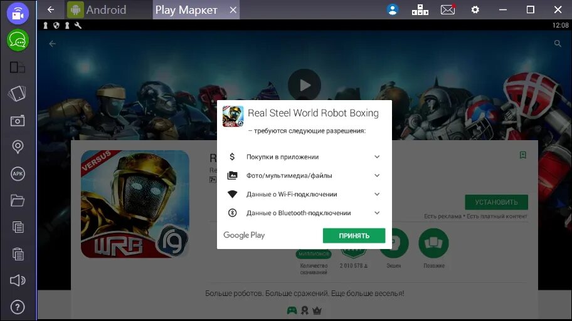Open the location pin tool in sidebar
This screenshot has height=321, width=572.
coord(18,147)
